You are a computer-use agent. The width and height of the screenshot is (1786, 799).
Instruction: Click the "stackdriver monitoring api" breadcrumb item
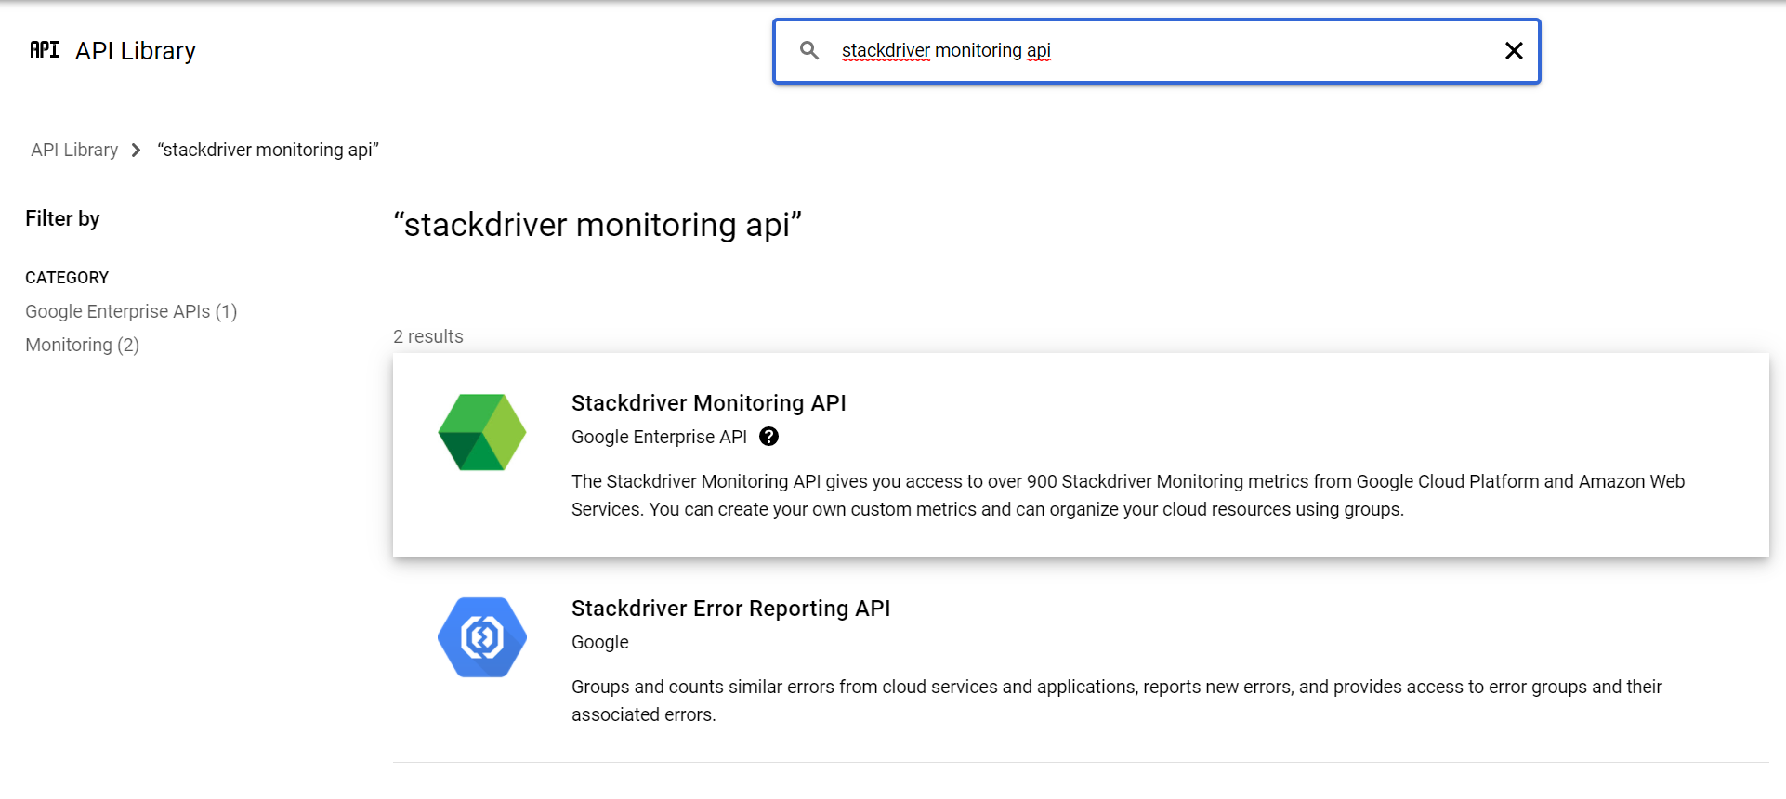coord(269,151)
